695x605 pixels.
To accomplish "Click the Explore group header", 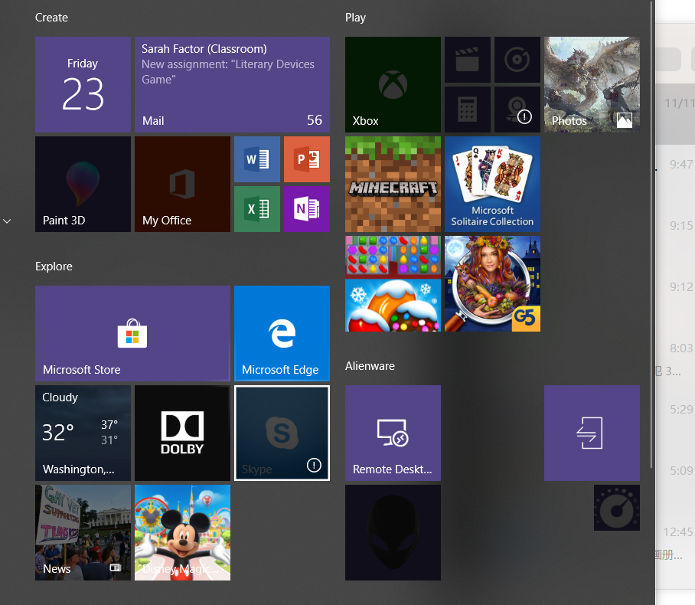I will [x=54, y=267].
